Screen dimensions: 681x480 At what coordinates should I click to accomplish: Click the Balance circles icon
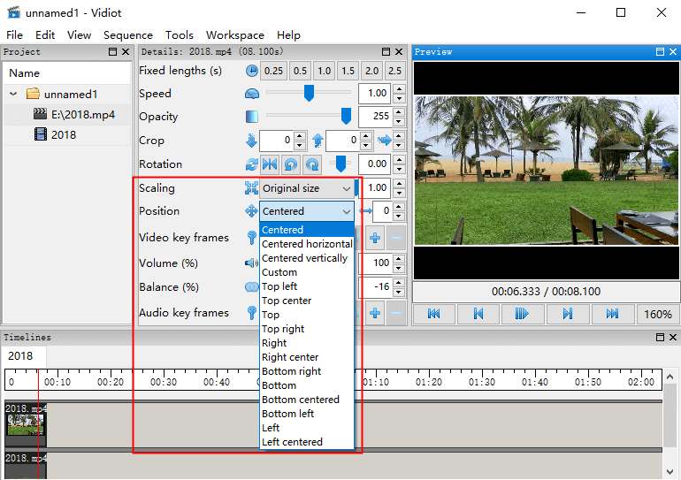[x=251, y=287]
